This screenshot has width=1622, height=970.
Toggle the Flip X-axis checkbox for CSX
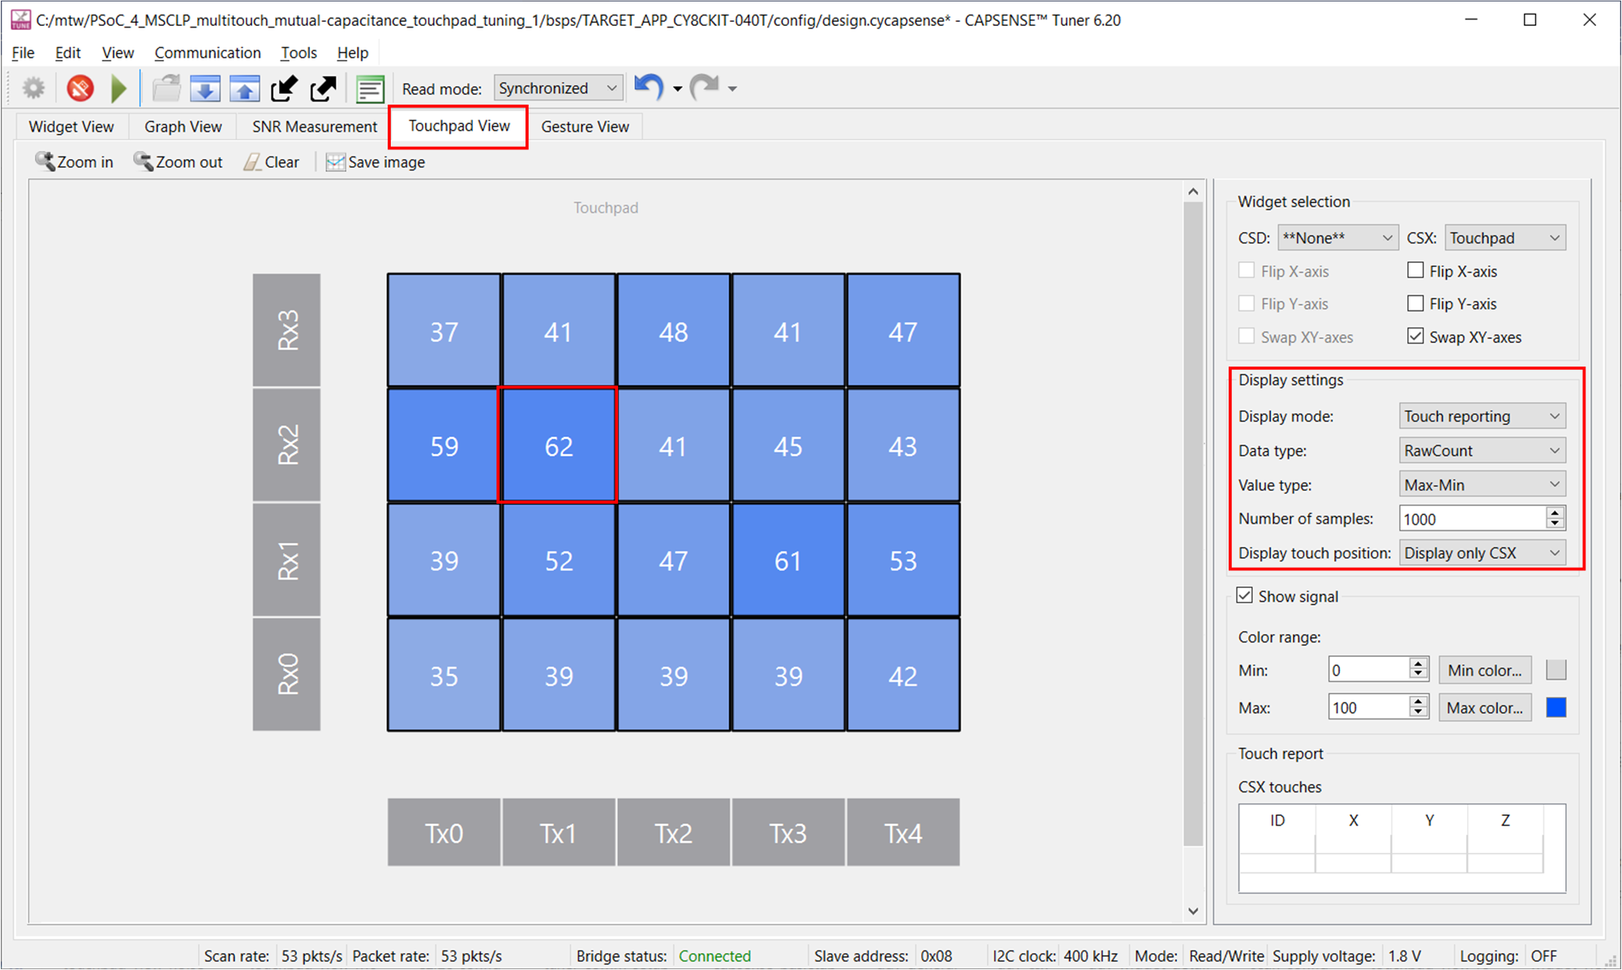point(1411,270)
